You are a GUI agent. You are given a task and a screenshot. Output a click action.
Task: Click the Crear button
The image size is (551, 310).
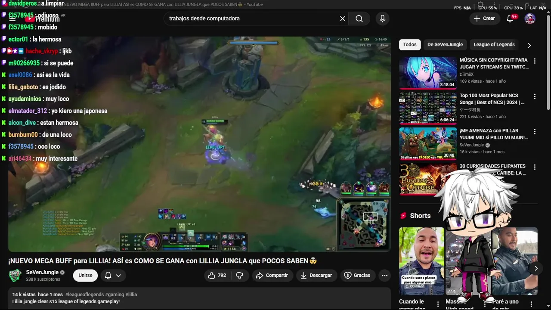click(484, 19)
